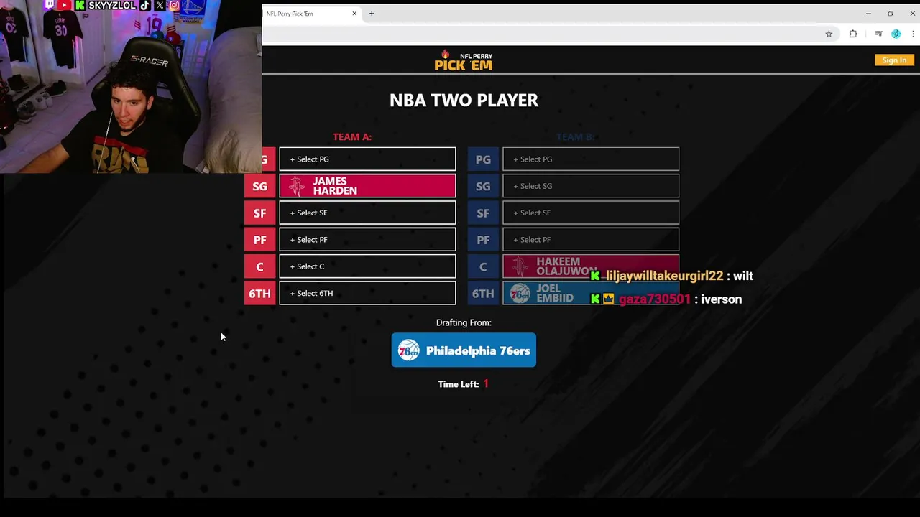Click Team B 6TH position label
This screenshot has height=517, width=920.
tap(483, 293)
